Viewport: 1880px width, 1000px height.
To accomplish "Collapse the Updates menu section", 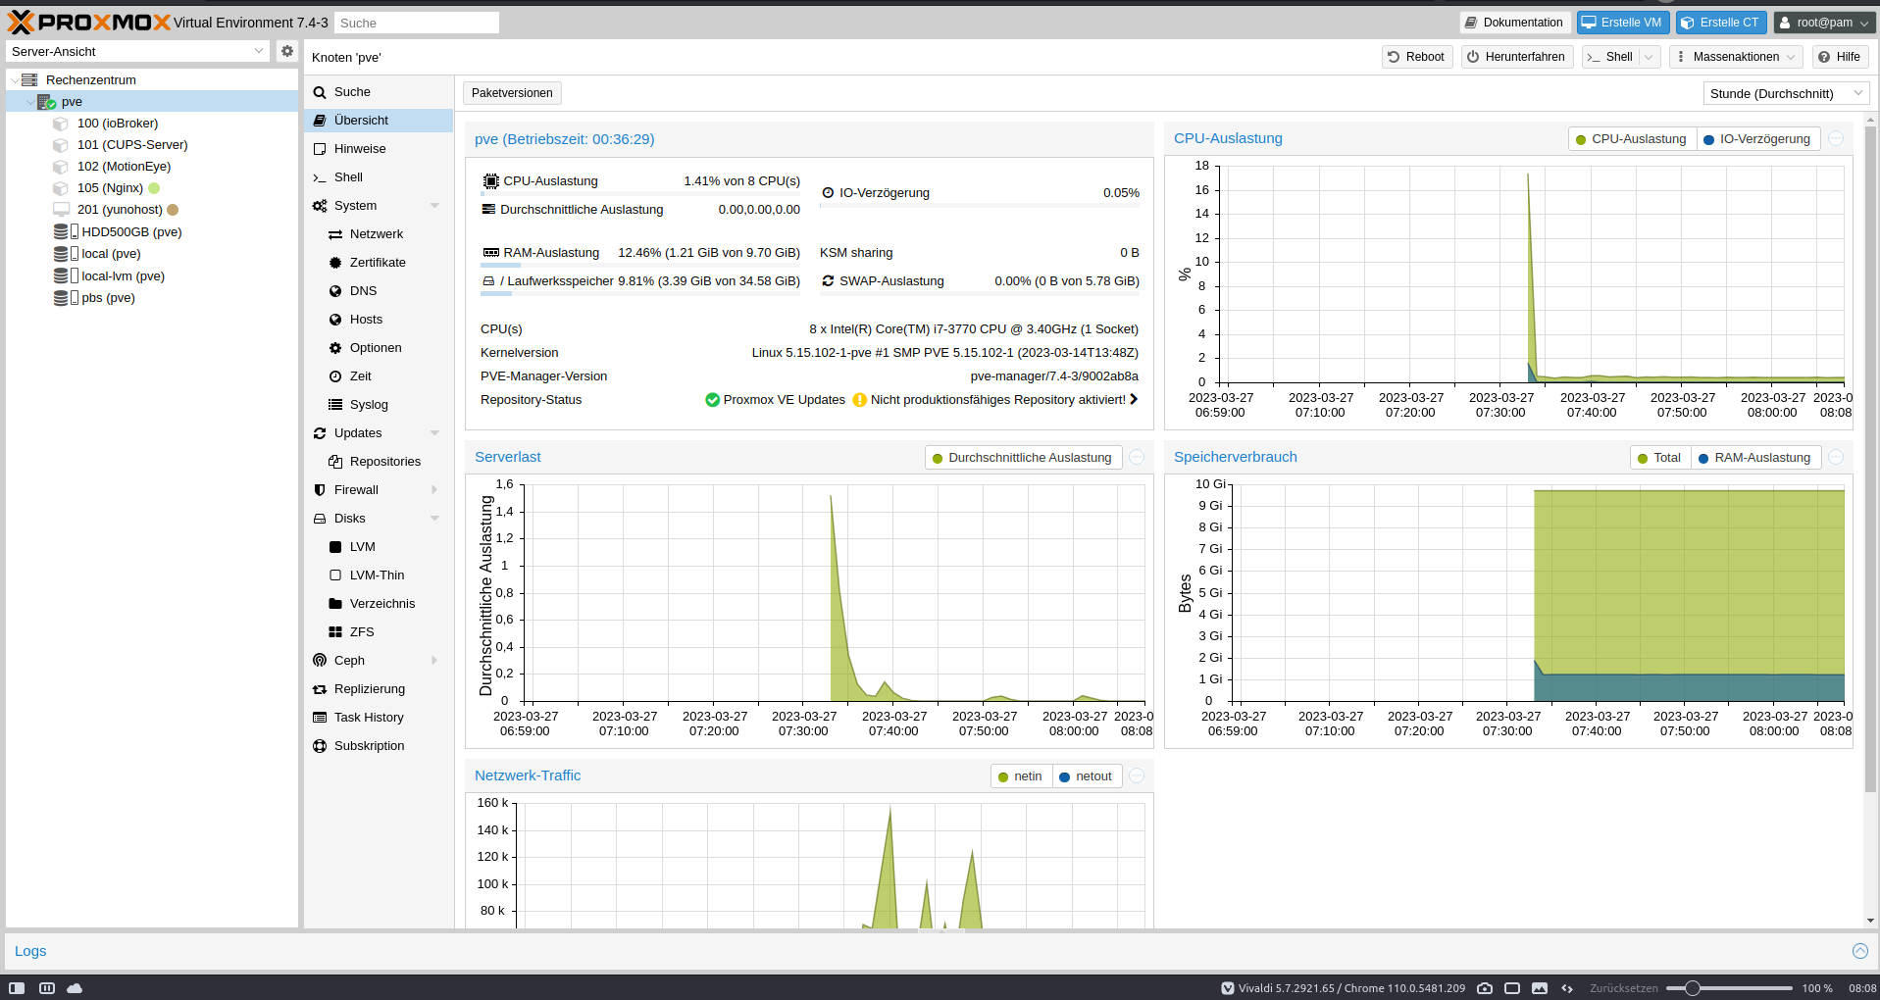I will [x=434, y=433].
